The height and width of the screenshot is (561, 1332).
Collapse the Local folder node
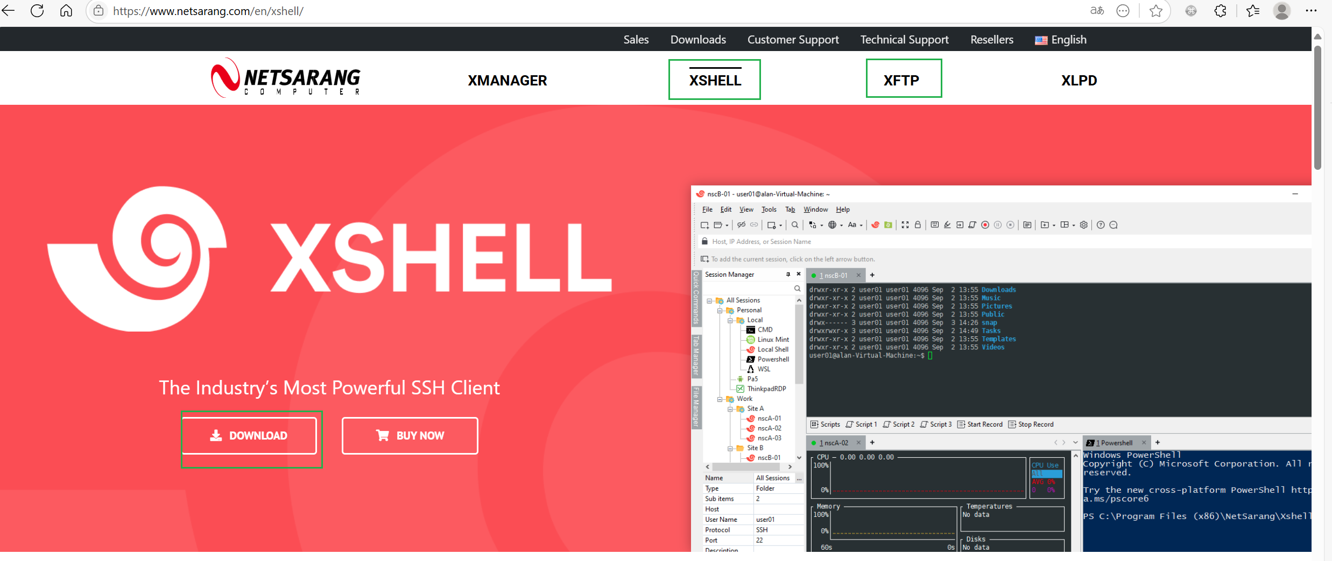tap(730, 320)
